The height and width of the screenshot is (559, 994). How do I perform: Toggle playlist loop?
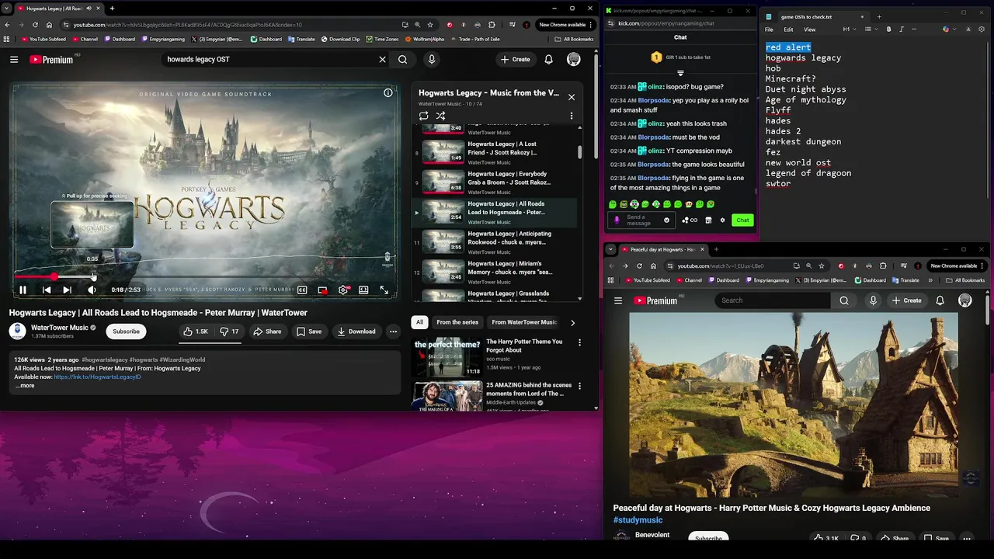[x=423, y=116]
